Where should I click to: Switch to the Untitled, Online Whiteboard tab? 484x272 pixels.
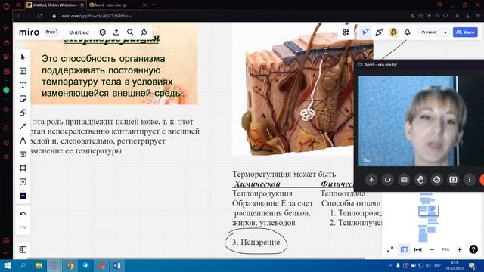54,5
